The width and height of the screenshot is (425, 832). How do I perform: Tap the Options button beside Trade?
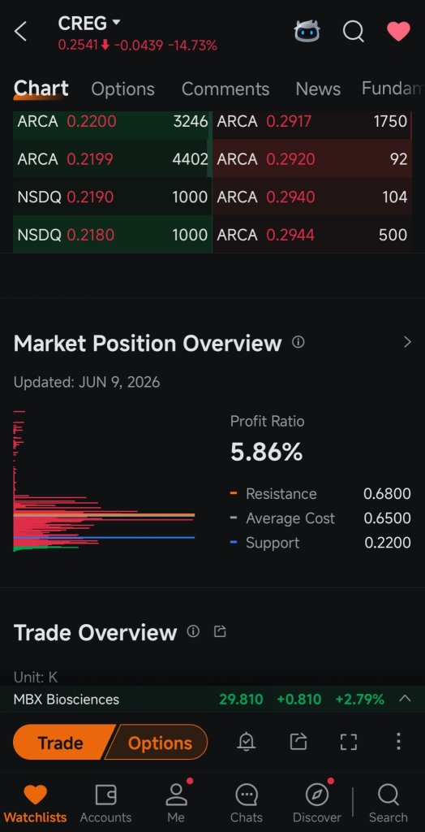pyautogui.click(x=157, y=742)
